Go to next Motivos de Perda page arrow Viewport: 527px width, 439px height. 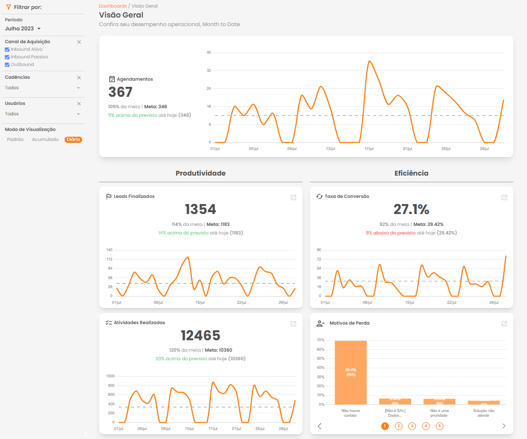coord(504,426)
